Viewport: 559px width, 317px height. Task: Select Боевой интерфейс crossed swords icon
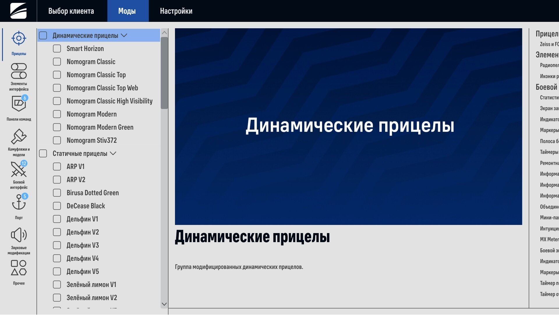click(19, 170)
